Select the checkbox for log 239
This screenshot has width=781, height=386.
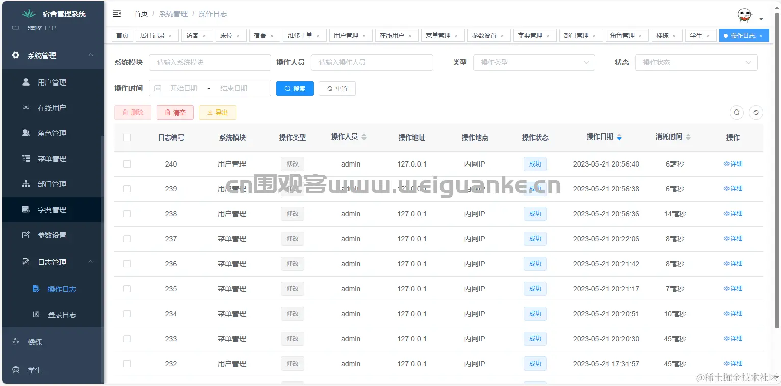point(127,189)
